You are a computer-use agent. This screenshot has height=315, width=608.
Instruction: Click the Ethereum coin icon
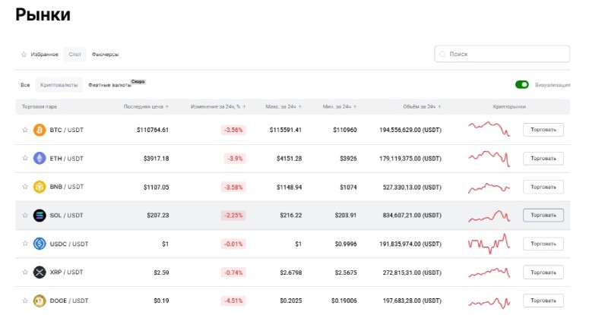[x=40, y=158]
